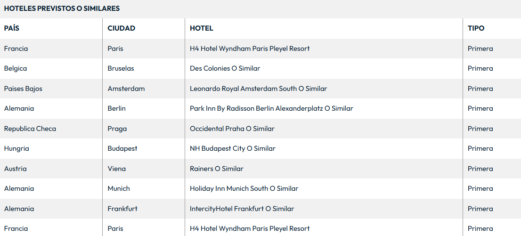The image size is (521, 236).
Task: Click Des Colonies O Similar hotel
Action: tap(225, 68)
